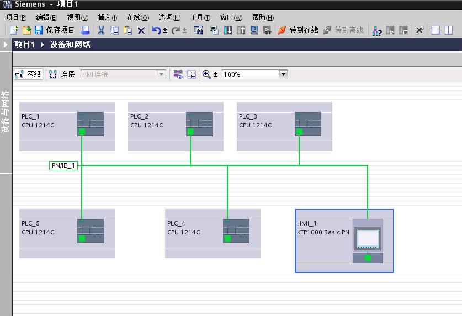Select the PLC_5 device image
This screenshot has width=462, height=316.
(x=91, y=231)
